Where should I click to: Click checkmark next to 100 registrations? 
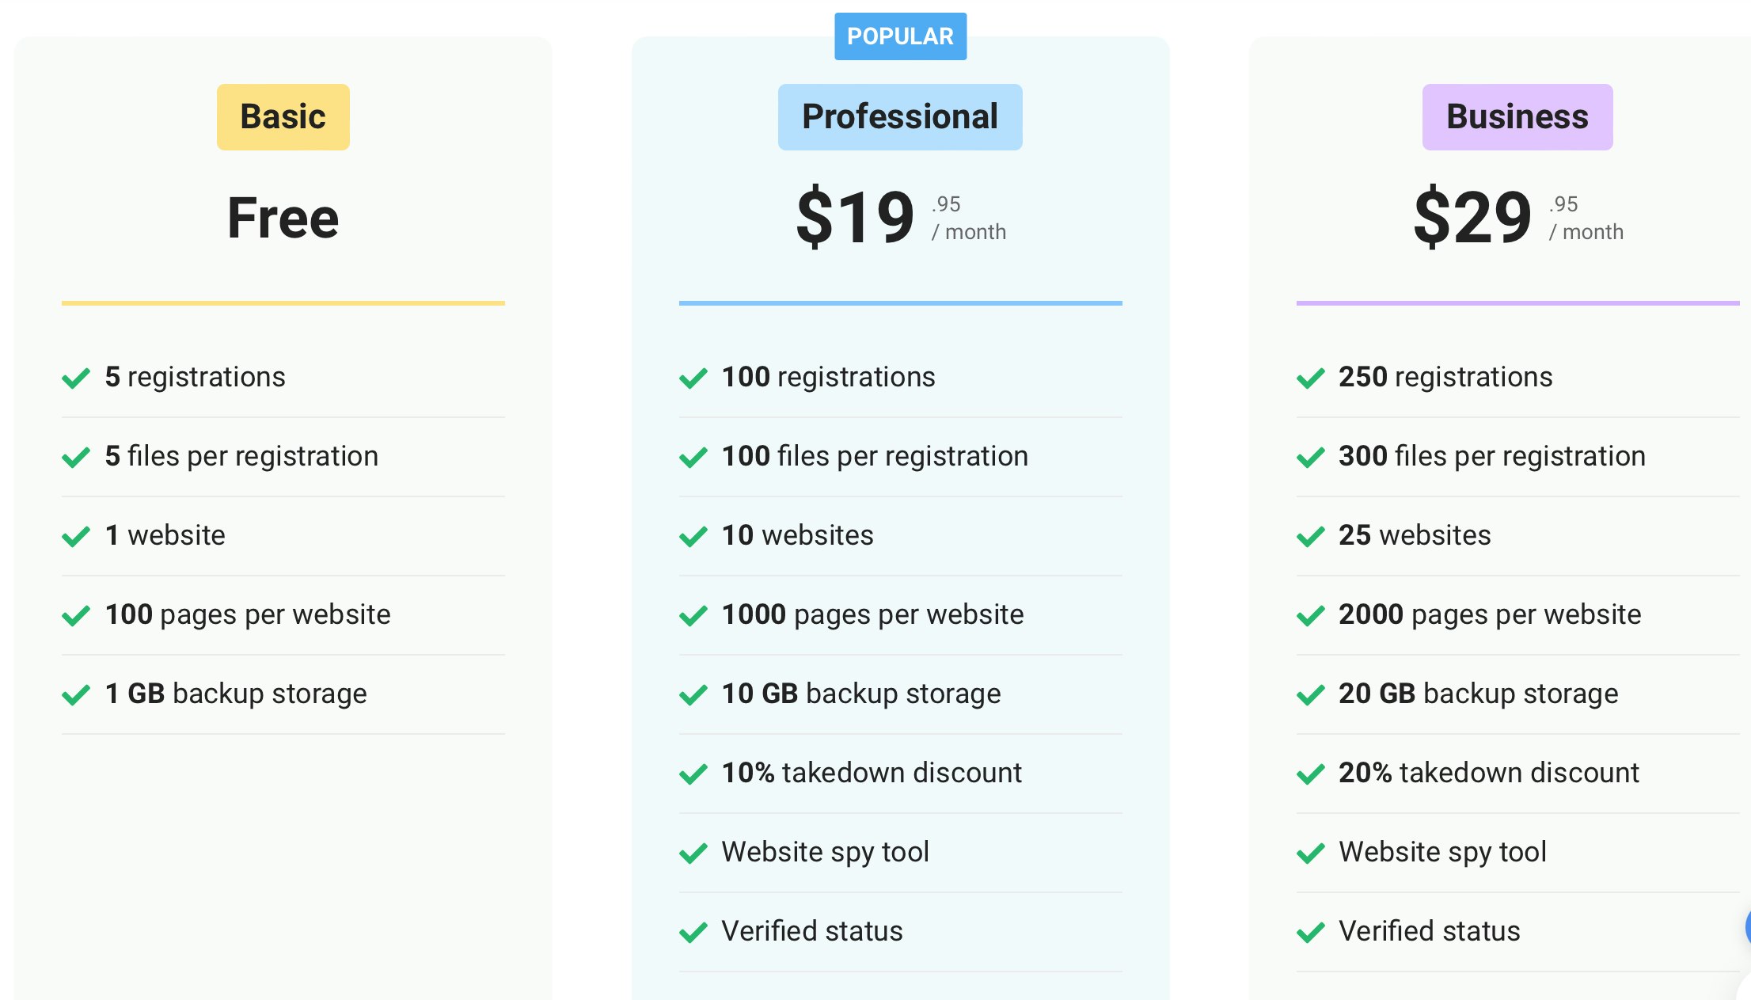pos(693,378)
